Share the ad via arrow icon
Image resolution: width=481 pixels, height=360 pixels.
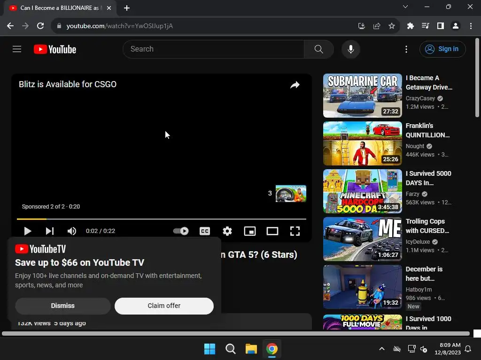(x=295, y=85)
